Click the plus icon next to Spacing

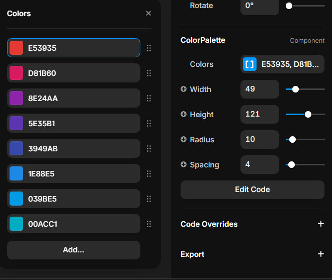[184, 165]
